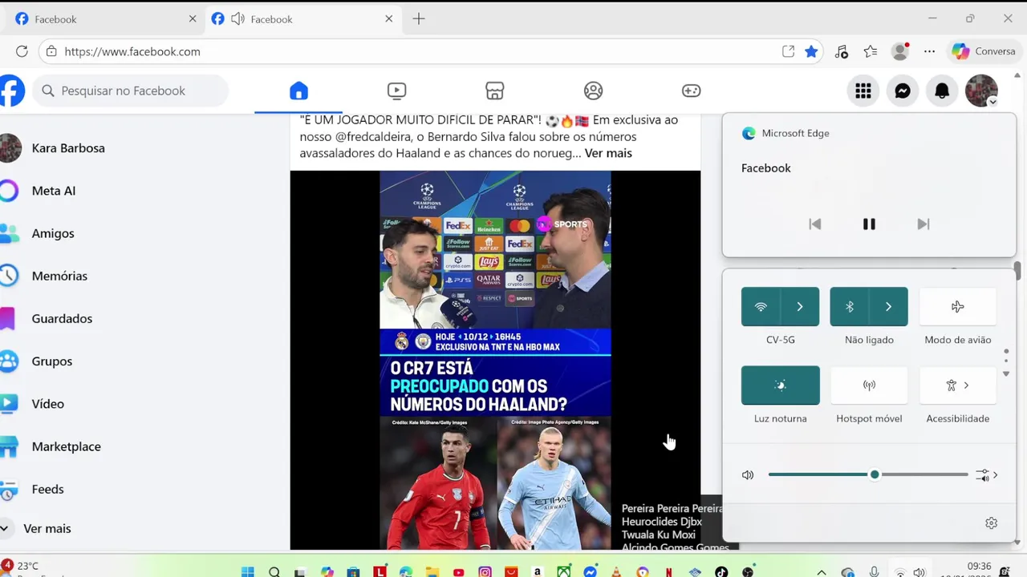
Task: Show hidden system tray icons
Action: coord(822,572)
